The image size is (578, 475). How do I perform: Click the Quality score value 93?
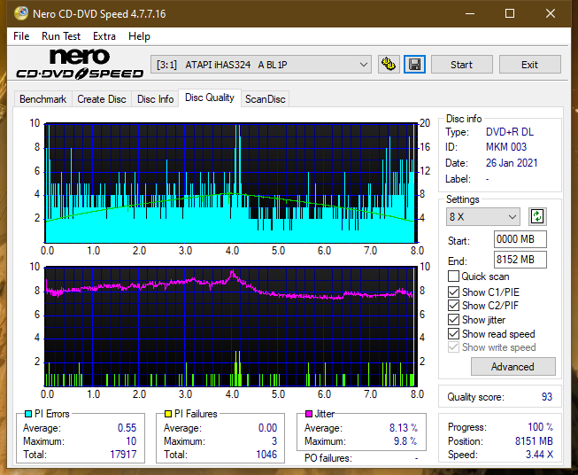(x=547, y=397)
